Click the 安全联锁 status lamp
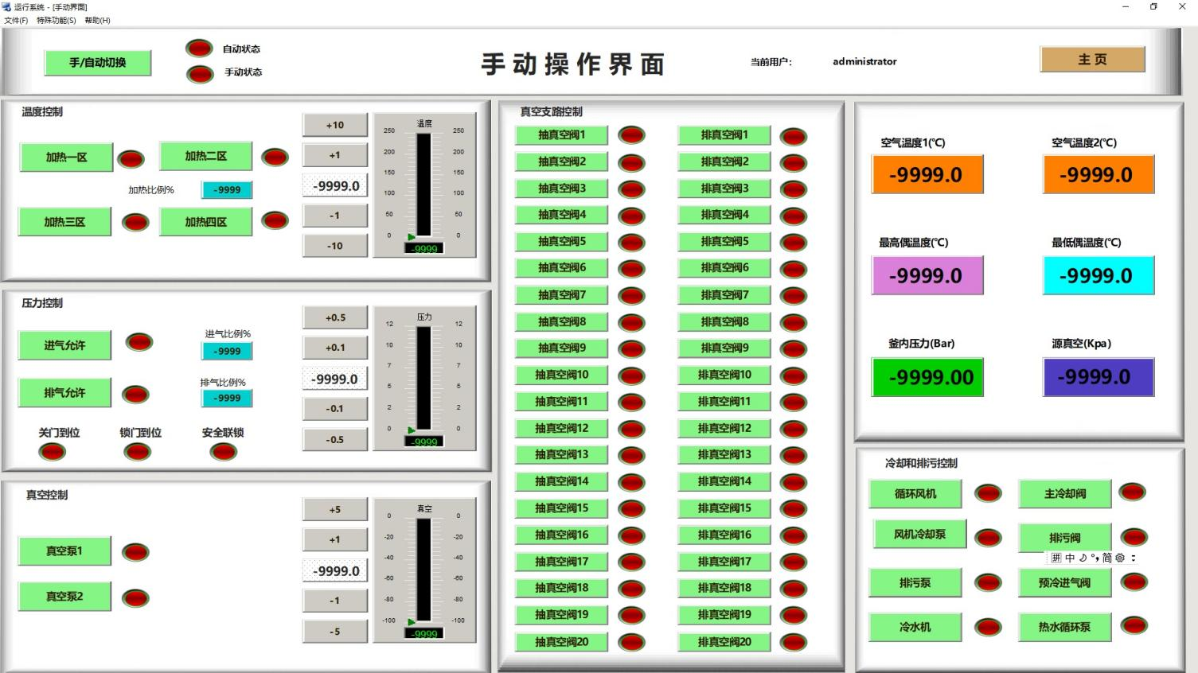This screenshot has height=673, width=1198. (223, 451)
